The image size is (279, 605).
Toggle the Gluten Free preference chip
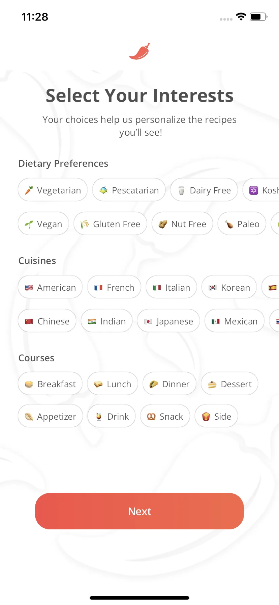(110, 224)
